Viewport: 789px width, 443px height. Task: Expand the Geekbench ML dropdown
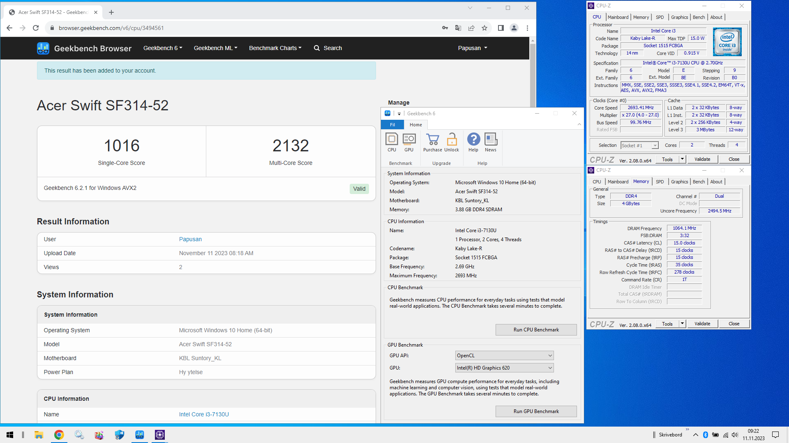(216, 48)
